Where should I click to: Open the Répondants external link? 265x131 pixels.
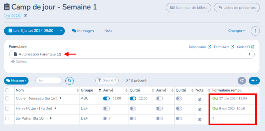point(200,47)
